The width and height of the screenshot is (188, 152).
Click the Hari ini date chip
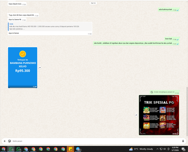(x=93, y=3)
